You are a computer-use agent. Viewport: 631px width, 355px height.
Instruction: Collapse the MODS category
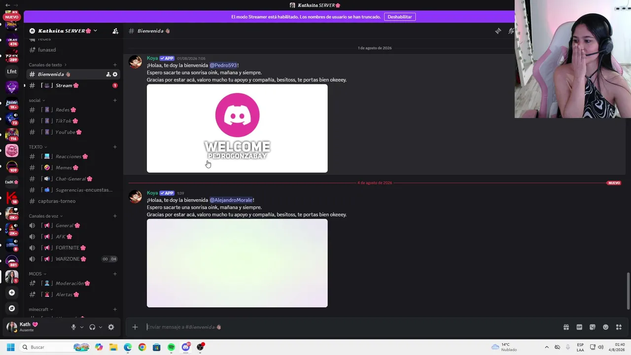pos(37,274)
